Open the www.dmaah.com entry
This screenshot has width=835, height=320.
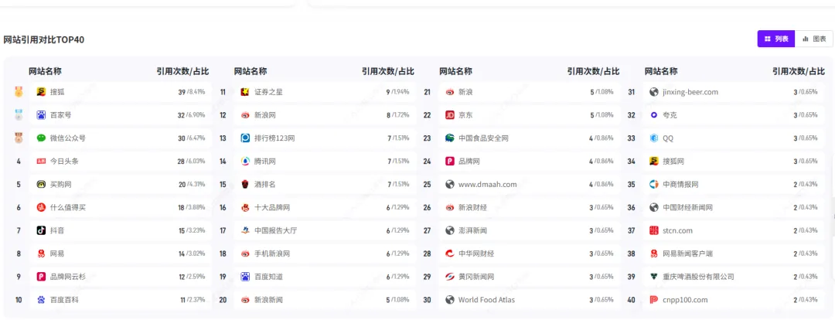tap(487, 184)
